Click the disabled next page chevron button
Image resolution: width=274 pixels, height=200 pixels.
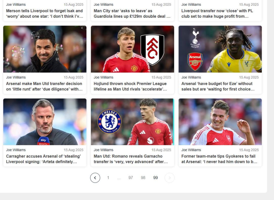[x=170, y=178]
